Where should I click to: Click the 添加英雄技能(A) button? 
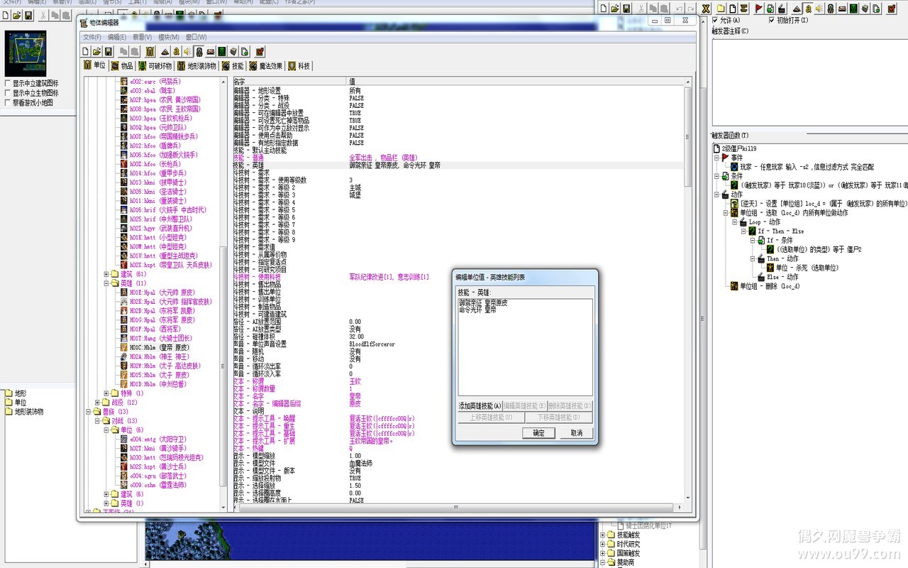point(479,406)
